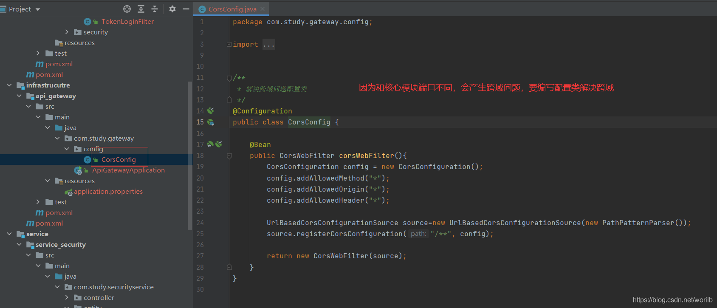
Task: Collapse the infrastrucutre module
Action: pyautogui.click(x=9, y=85)
